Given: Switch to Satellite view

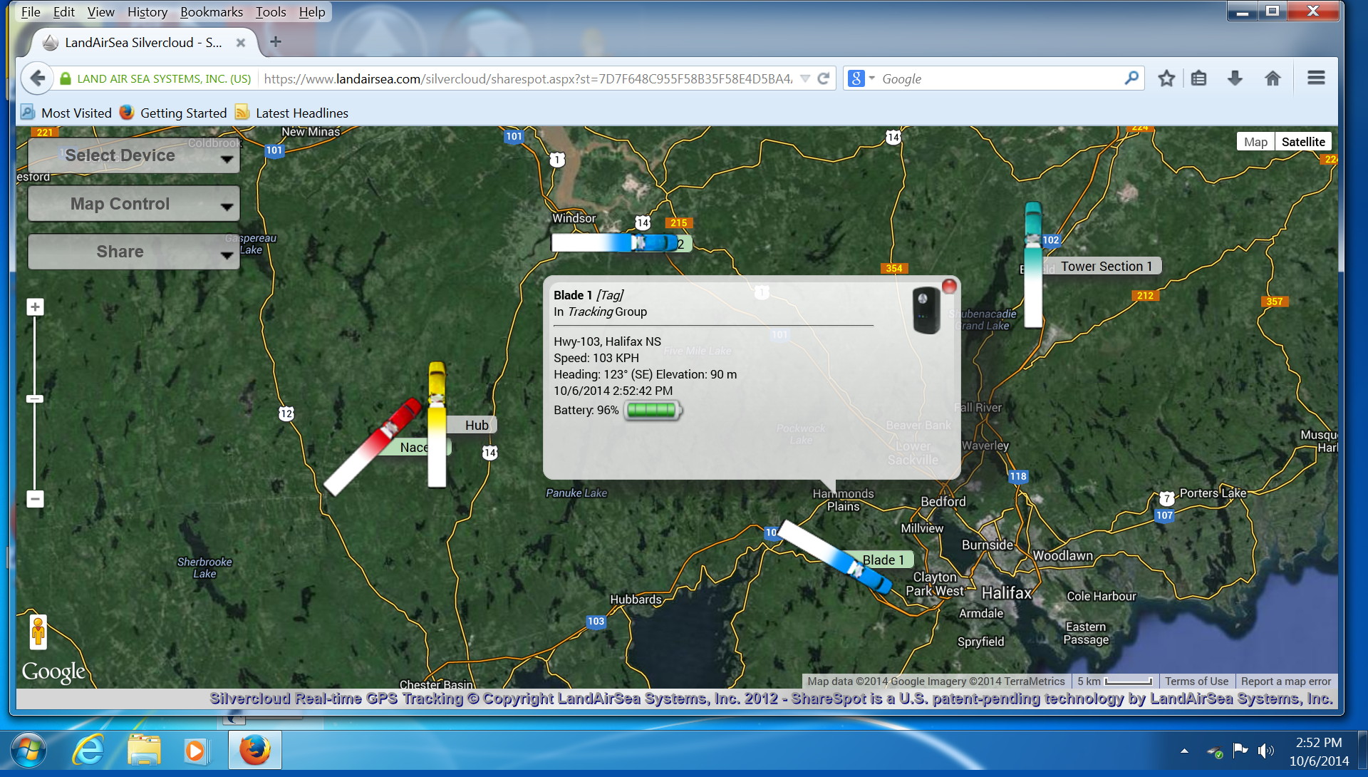Looking at the screenshot, I should tap(1303, 142).
